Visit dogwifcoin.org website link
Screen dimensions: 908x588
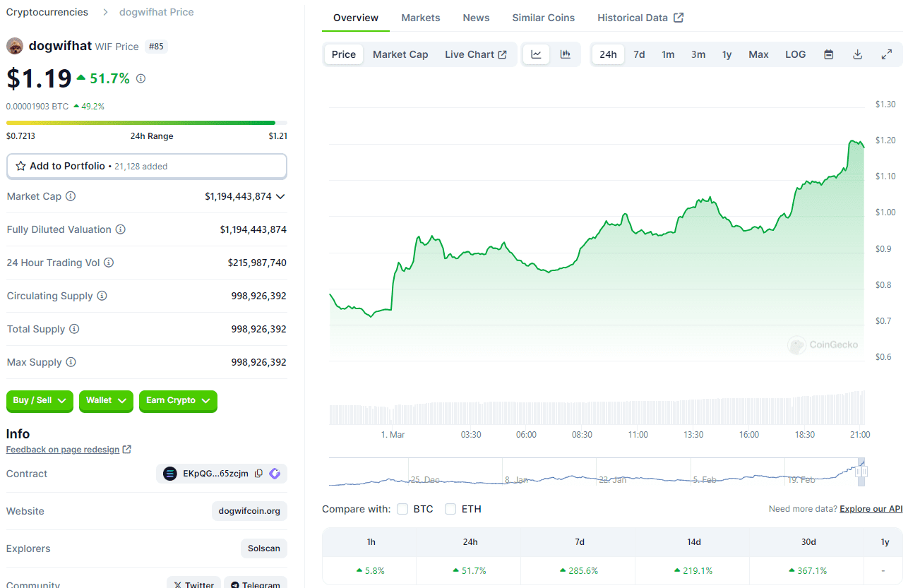(249, 511)
